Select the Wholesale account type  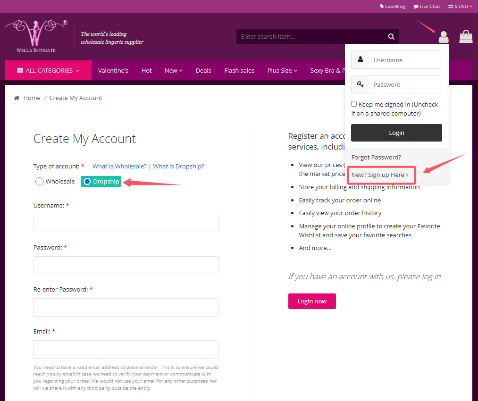point(40,182)
